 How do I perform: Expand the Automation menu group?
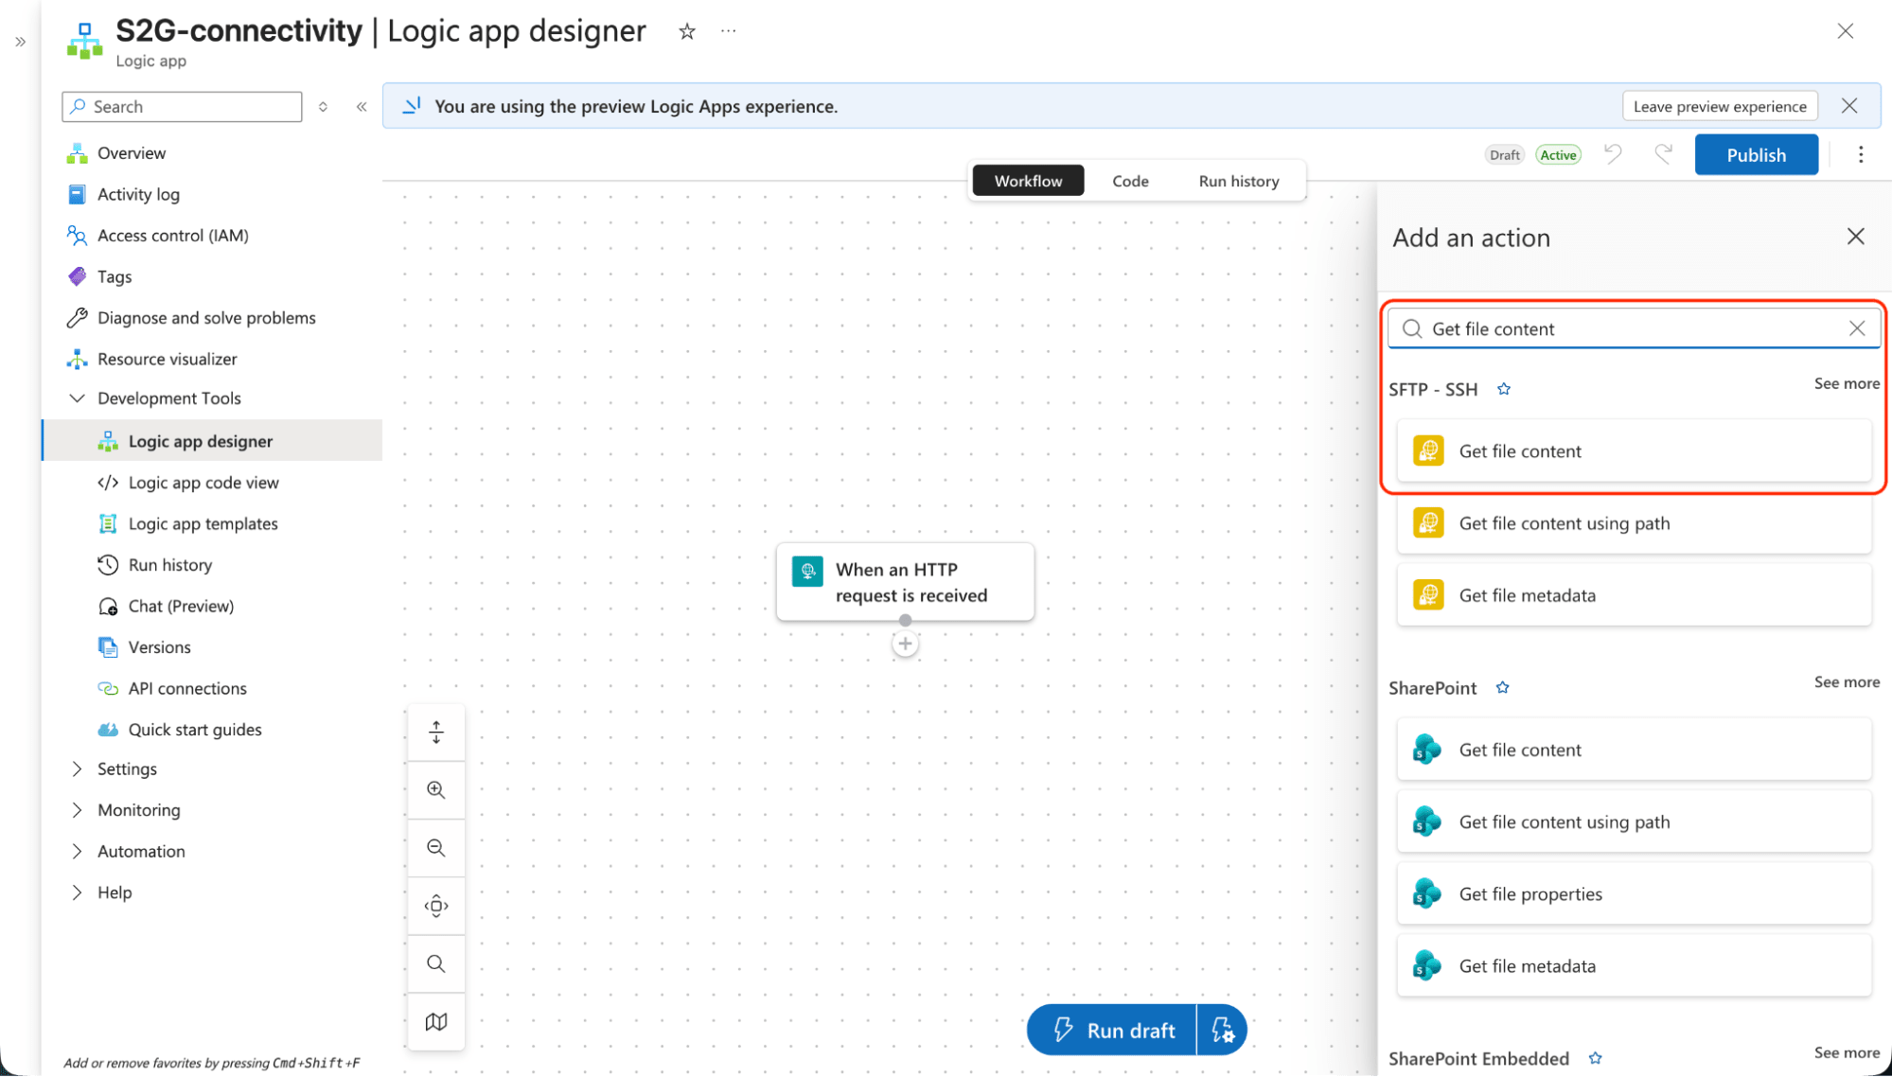(x=77, y=852)
